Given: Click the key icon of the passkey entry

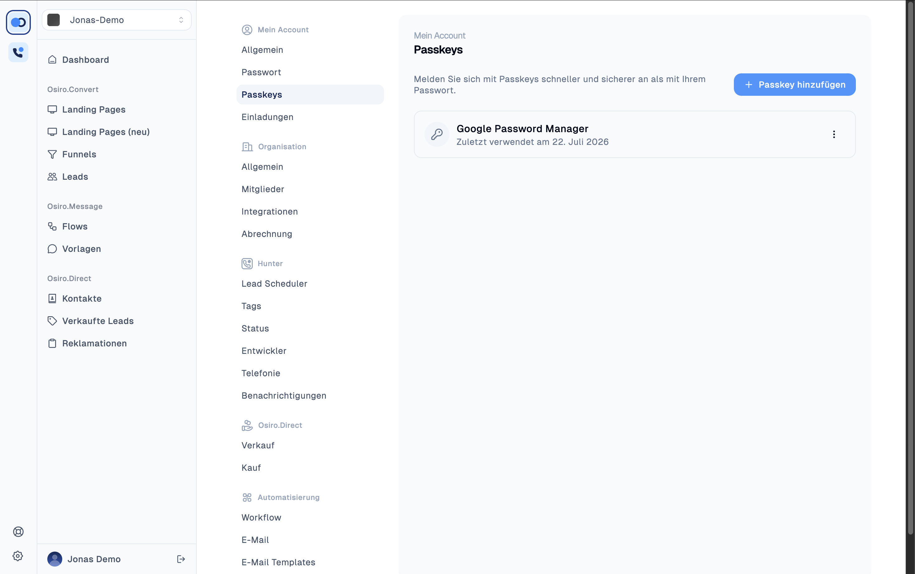Looking at the screenshot, I should 437,134.
